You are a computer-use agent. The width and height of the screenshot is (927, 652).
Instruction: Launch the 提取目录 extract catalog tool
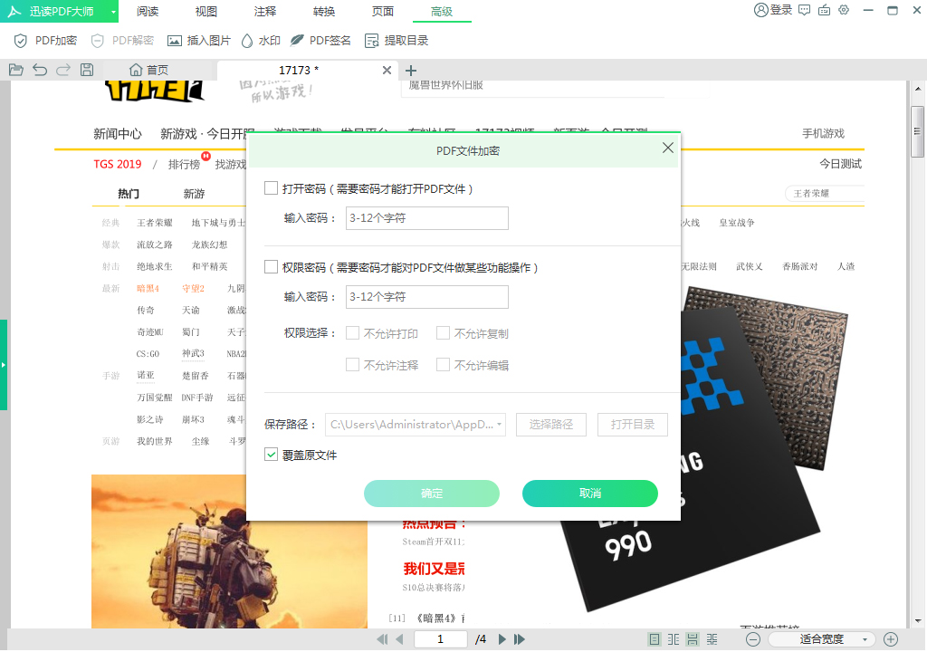pos(396,40)
